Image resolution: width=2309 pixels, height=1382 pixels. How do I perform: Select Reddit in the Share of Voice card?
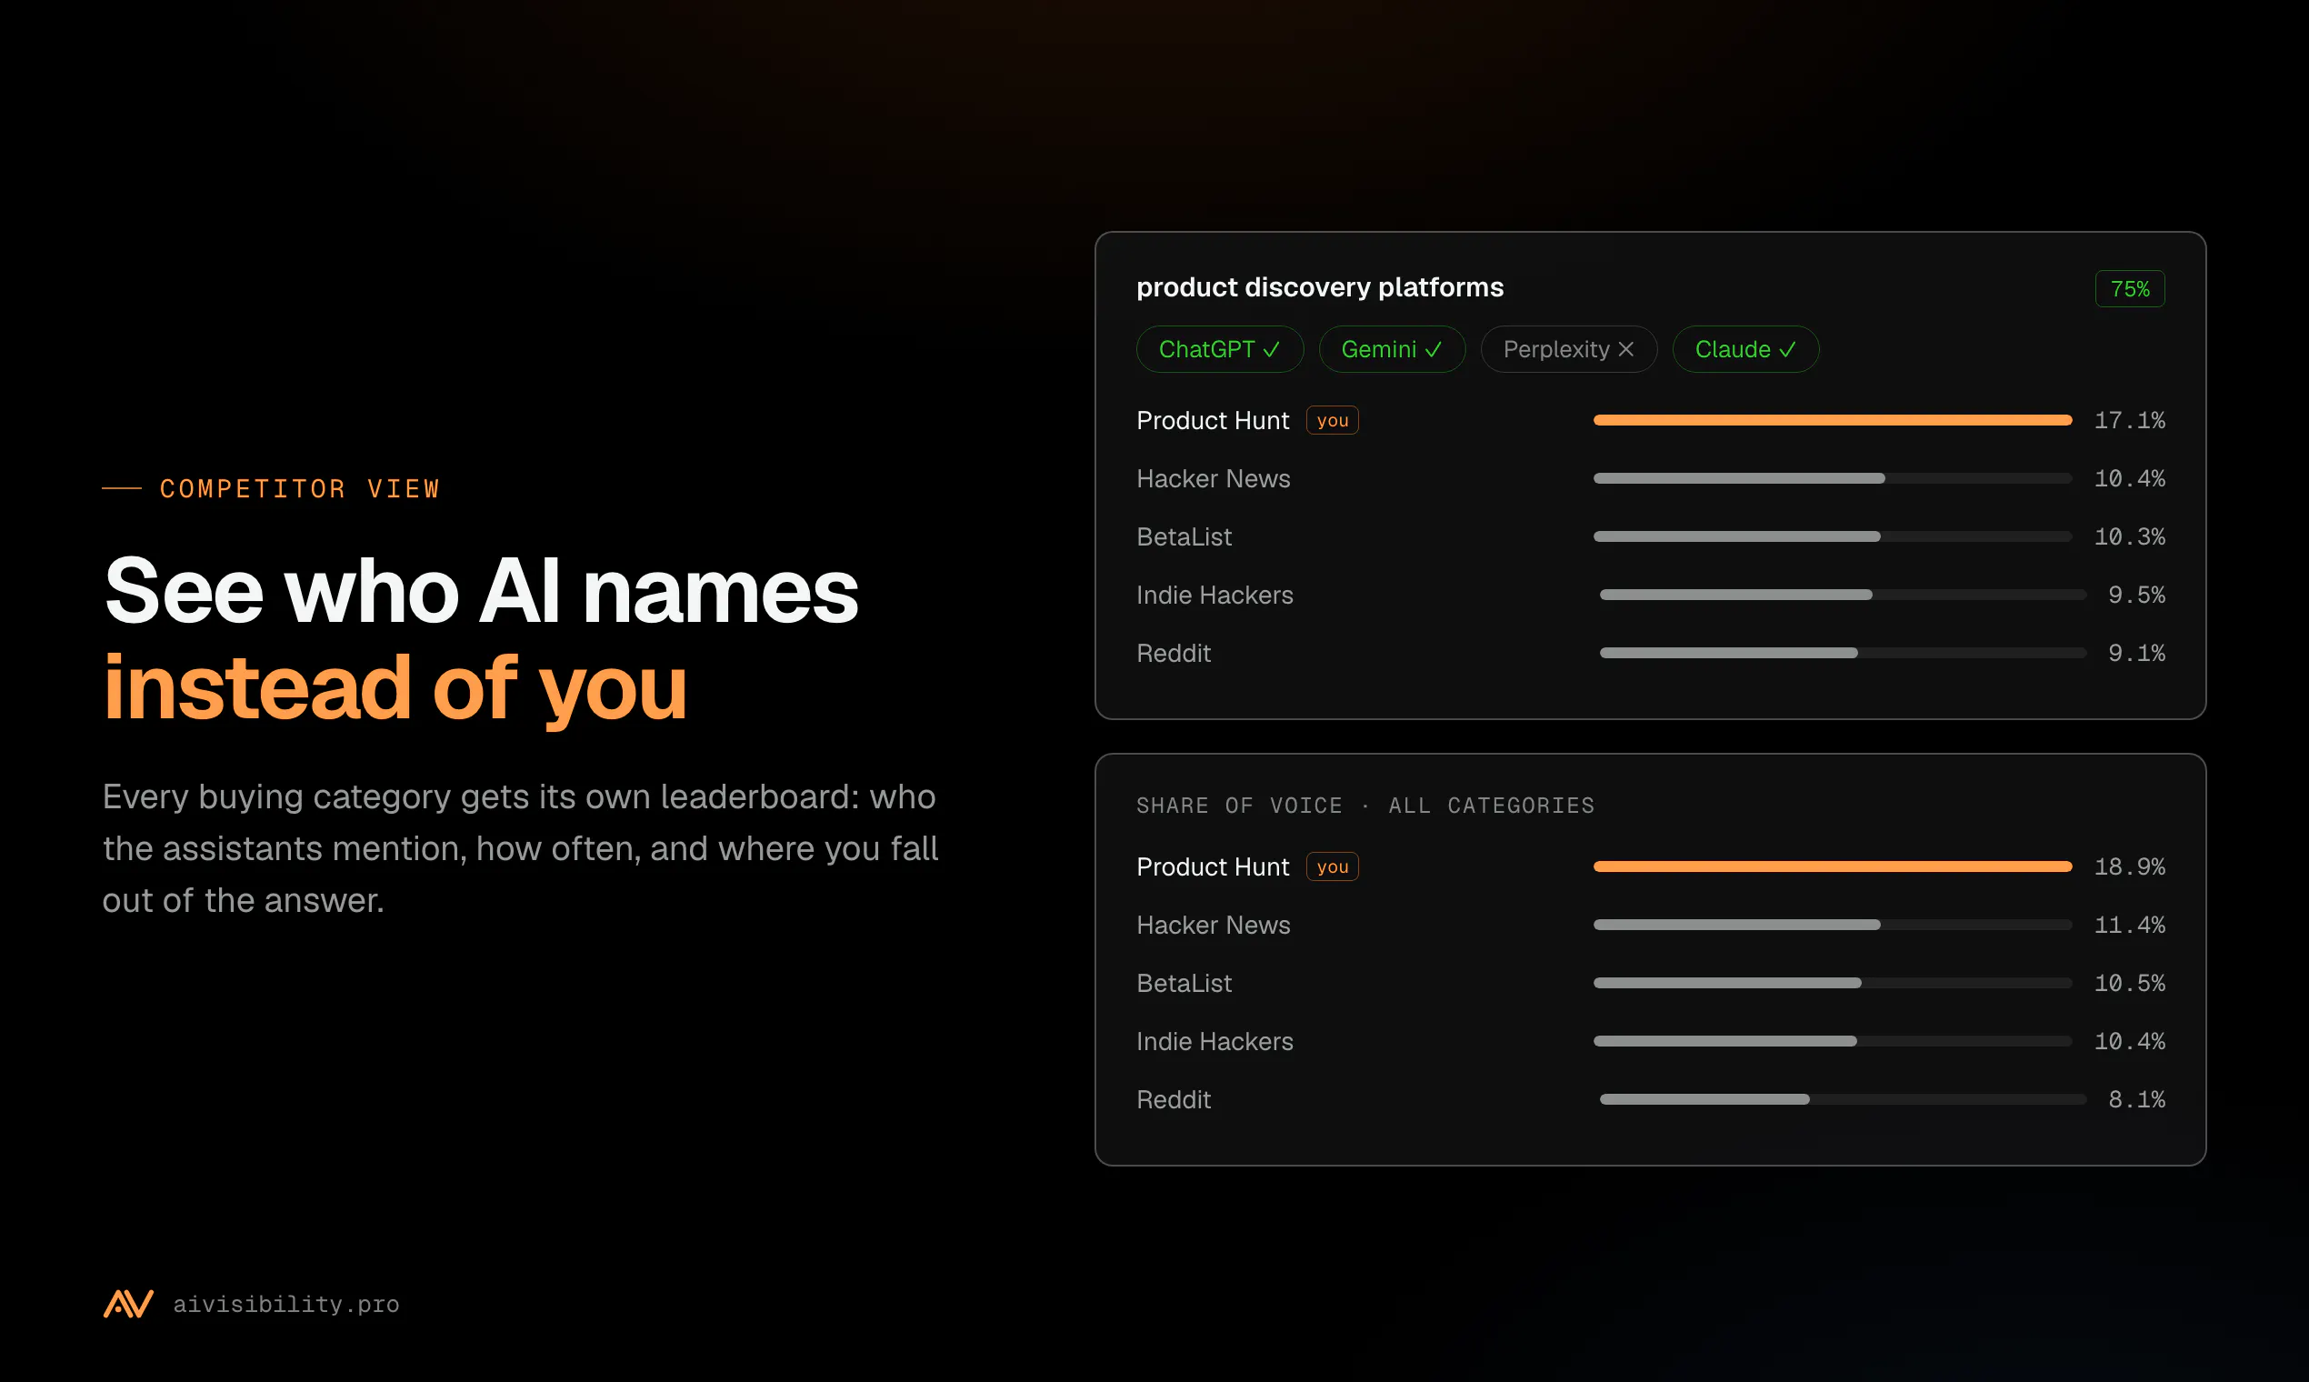click(1173, 1100)
